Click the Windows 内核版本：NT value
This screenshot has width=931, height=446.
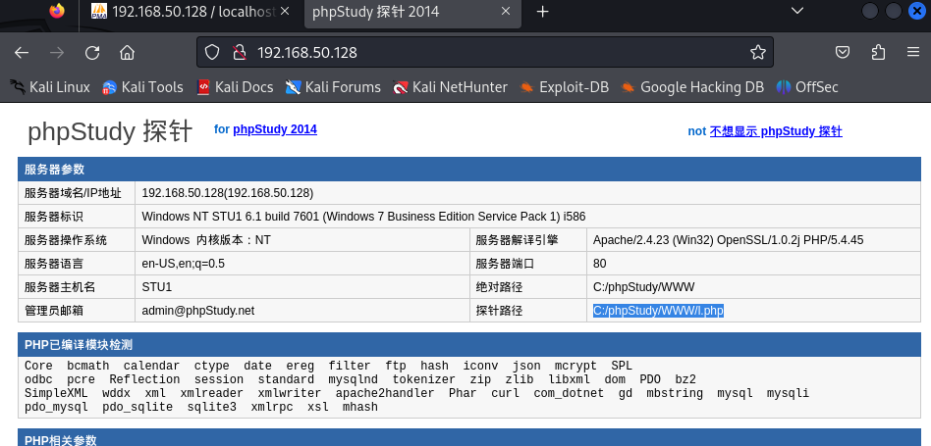206,240
